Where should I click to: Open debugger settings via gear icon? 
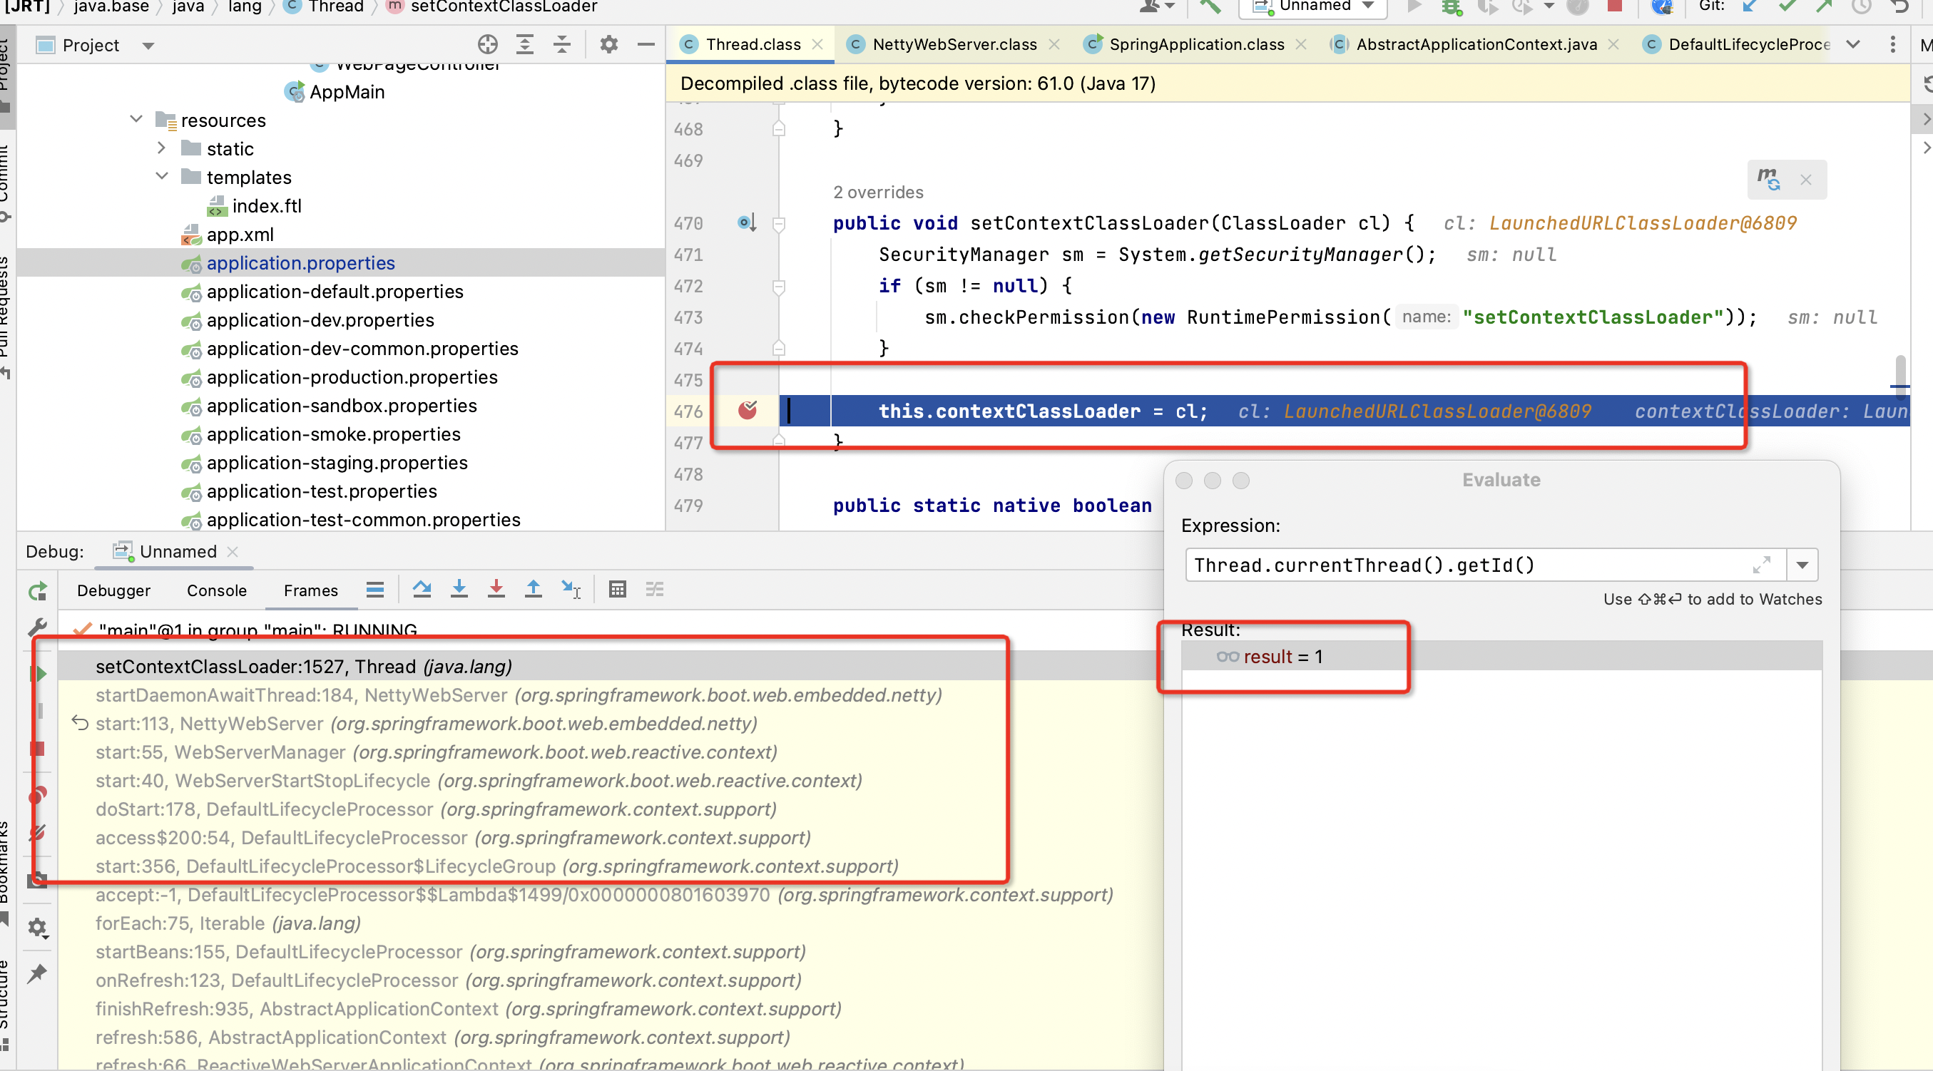38,928
